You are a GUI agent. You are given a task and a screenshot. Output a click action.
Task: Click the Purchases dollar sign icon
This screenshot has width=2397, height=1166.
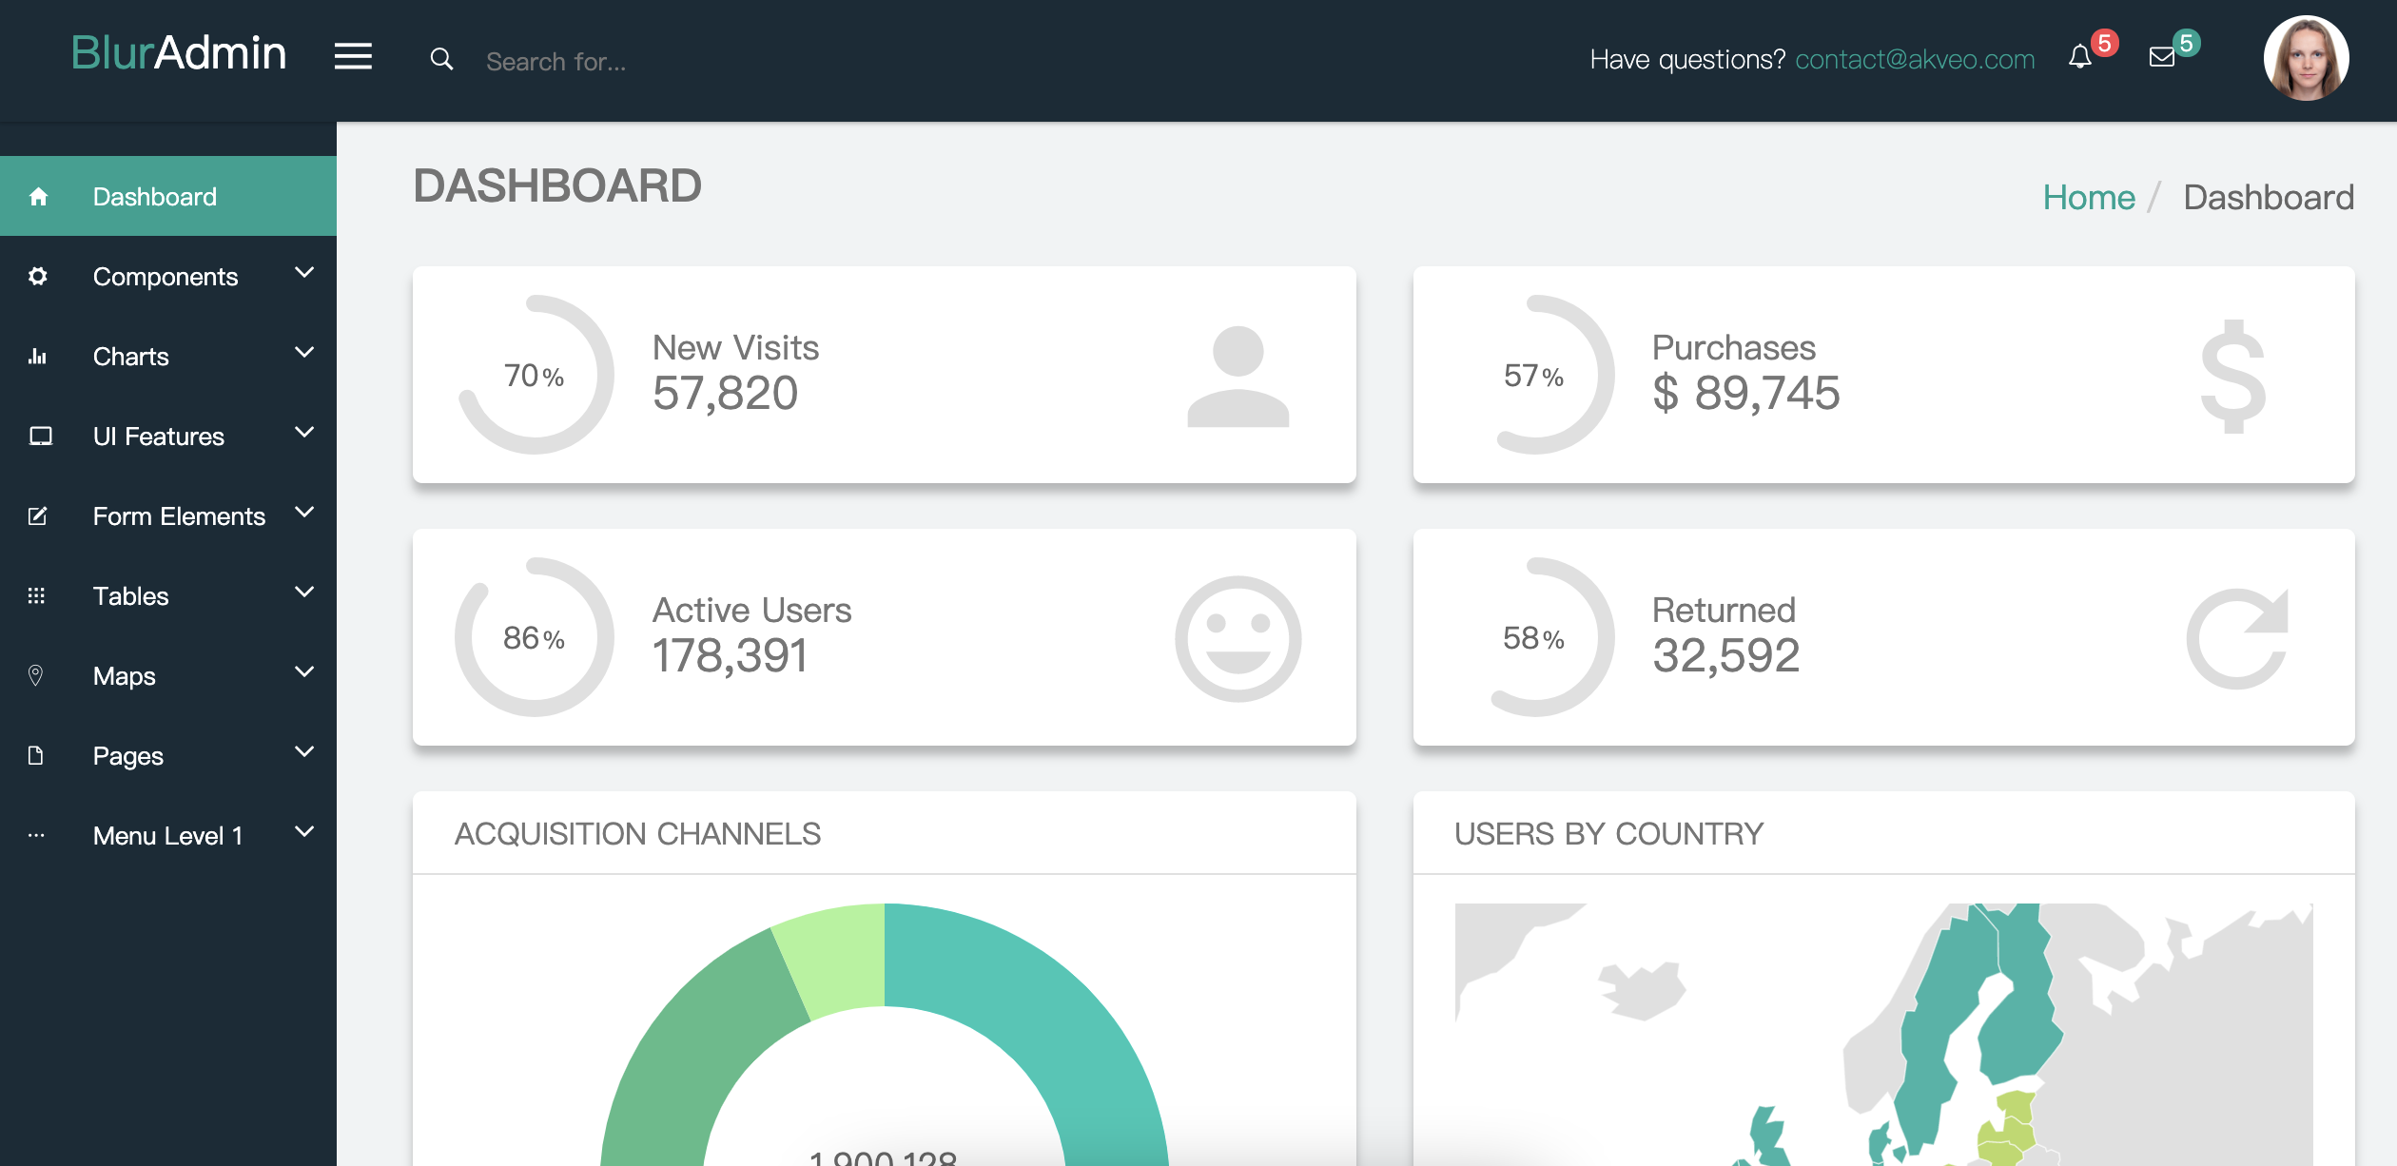(x=2233, y=377)
